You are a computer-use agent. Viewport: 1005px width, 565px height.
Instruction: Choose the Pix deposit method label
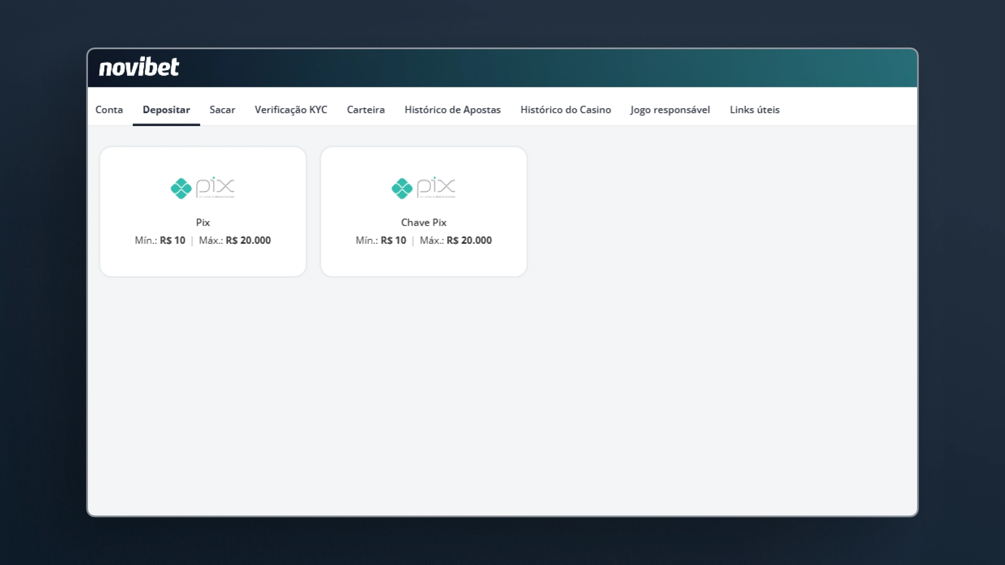[x=203, y=222]
